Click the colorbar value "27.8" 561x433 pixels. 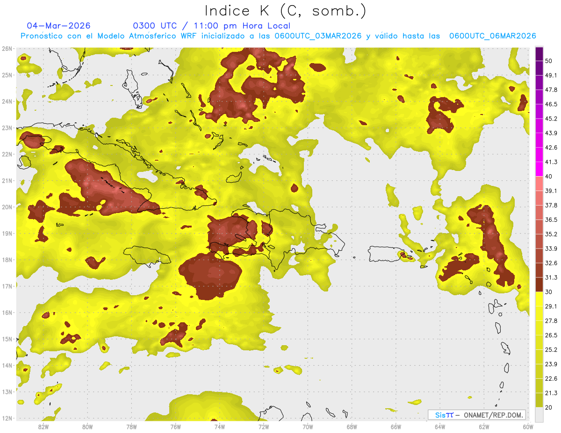[551, 321]
